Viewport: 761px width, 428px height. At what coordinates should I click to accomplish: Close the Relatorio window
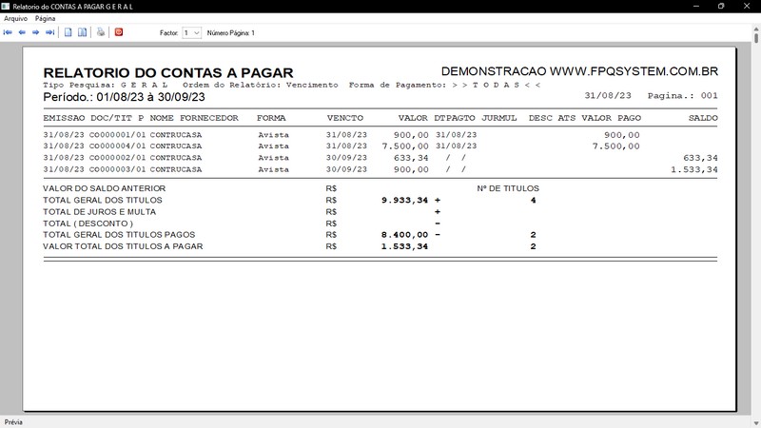[x=747, y=7]
